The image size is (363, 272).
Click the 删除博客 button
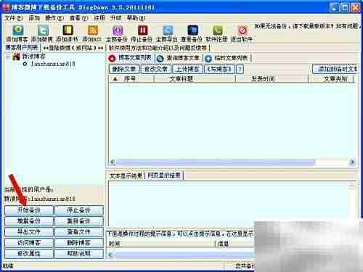[x=79, y=243]
